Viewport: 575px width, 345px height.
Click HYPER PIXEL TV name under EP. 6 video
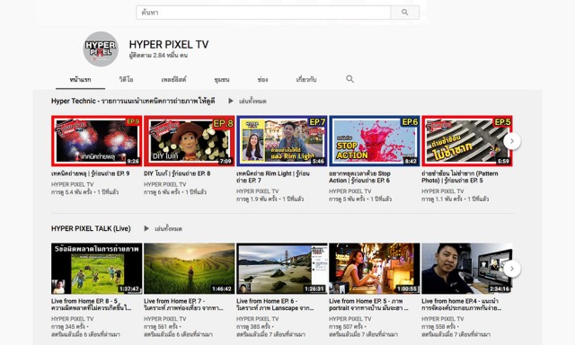[x=350, y=191]
